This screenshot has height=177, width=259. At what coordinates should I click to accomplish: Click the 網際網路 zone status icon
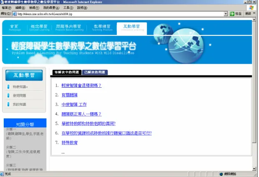(221, 174)
